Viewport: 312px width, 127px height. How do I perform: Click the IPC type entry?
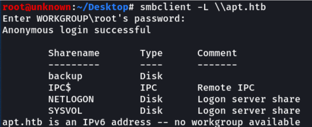coord(148,88)
